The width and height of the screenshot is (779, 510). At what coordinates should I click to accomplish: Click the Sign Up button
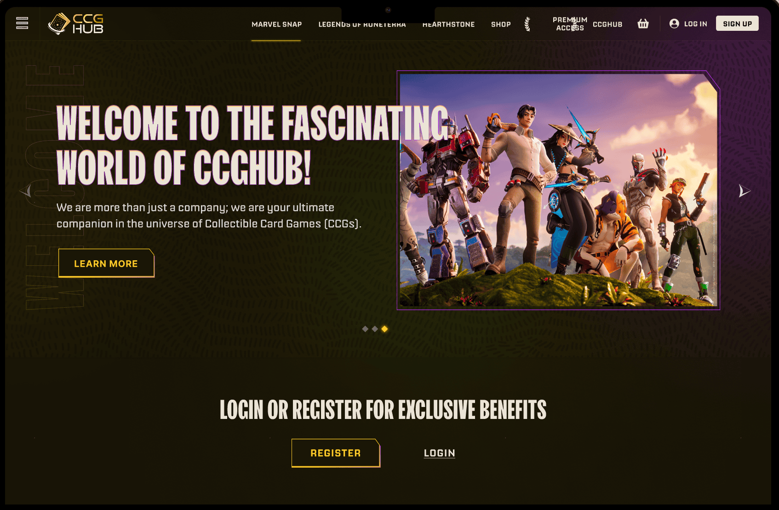[737, 23]
